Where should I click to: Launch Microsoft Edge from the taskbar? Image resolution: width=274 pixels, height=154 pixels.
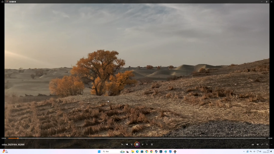pyautogui.click(x=137, y=151)
